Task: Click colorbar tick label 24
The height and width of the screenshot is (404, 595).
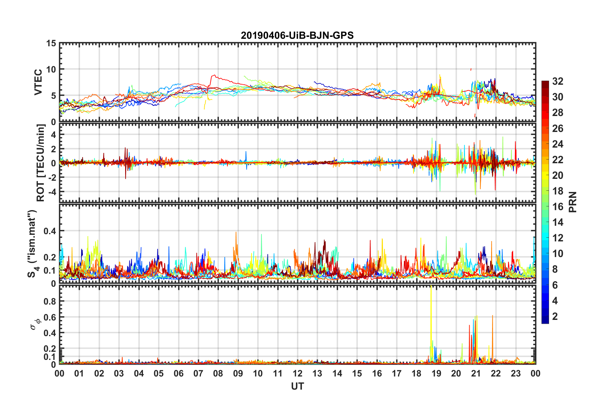Action: pyautogui.click(x=558, y=144)
